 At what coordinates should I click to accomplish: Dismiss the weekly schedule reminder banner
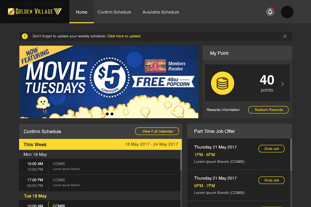click(285, 36)
